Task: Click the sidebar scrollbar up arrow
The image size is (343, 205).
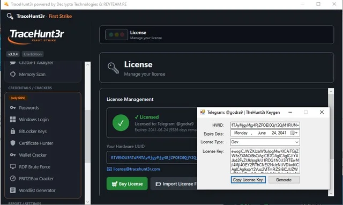Action: (x=87, y=64)
